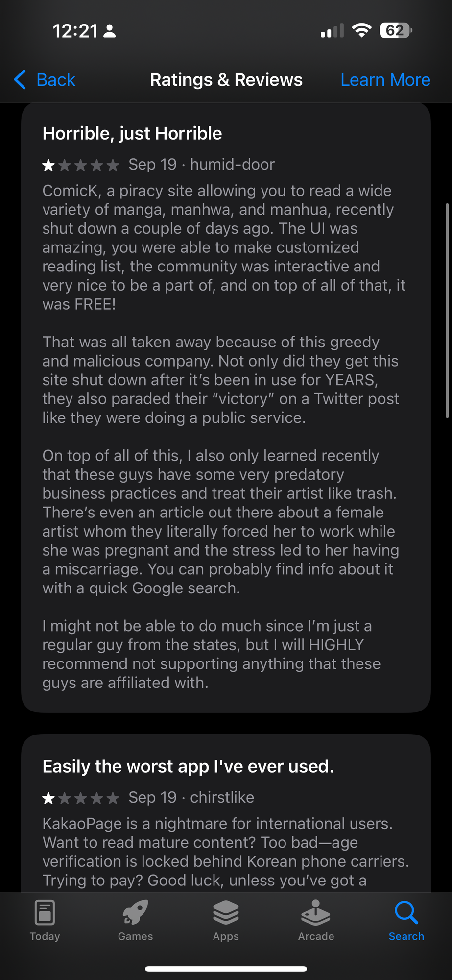Screen dimensions: 452x980
Task: Open the Apps stack icon
Action: pyautogui.click(x=226, y=912)
